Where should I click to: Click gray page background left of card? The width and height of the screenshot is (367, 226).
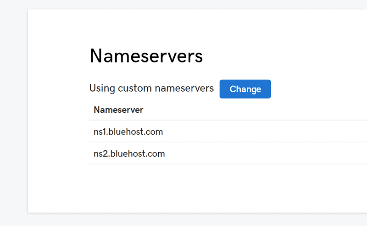(14, 112)
